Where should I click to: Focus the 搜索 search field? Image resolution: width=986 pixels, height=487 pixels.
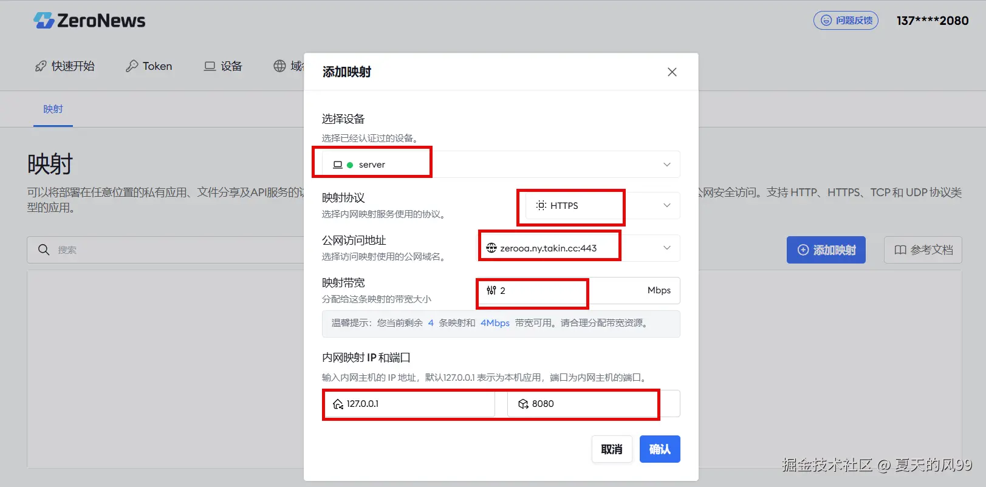165,250
